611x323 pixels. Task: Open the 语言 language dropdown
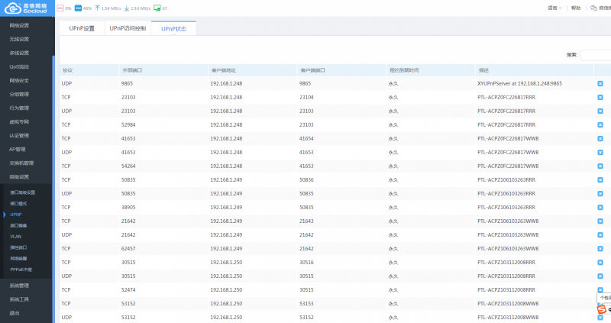point(554,8)
